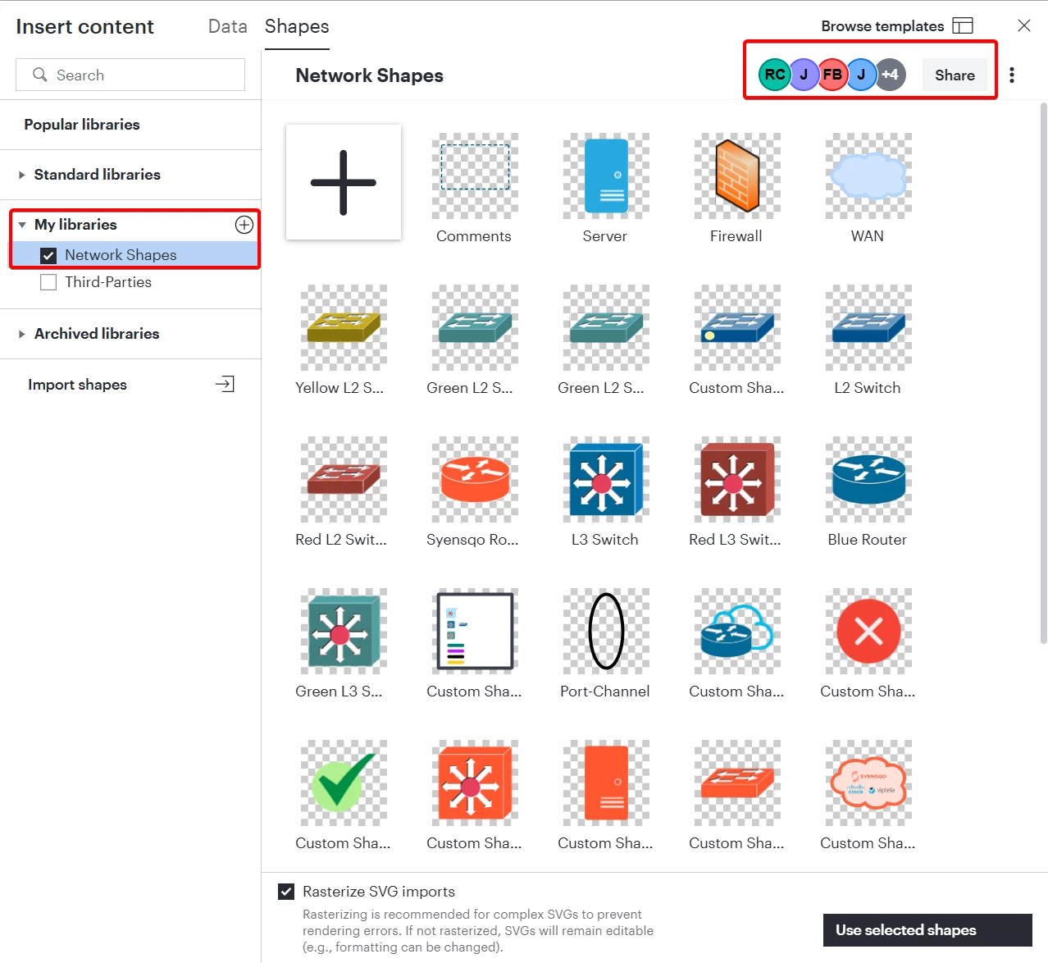1048x963 pixels.
Task: Open Popular libraries item
Action: point(82,125)
